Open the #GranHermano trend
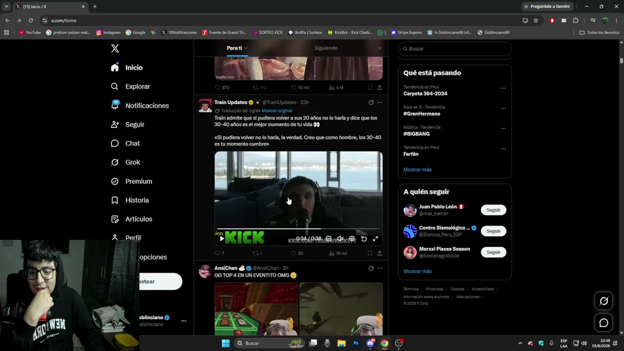This screenshot has height=351, width=624. [422, 114]
